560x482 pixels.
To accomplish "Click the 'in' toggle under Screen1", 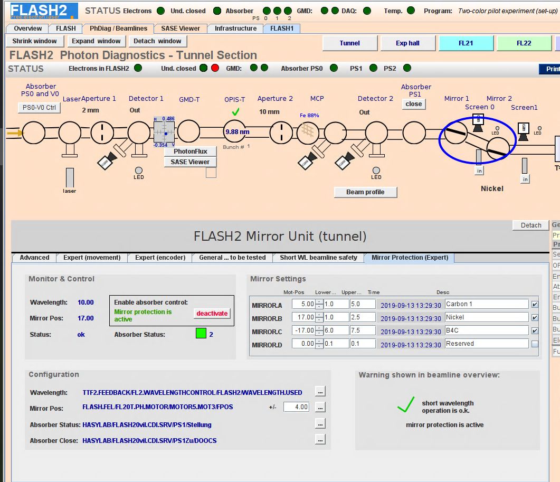I will (x=525, y=179).
